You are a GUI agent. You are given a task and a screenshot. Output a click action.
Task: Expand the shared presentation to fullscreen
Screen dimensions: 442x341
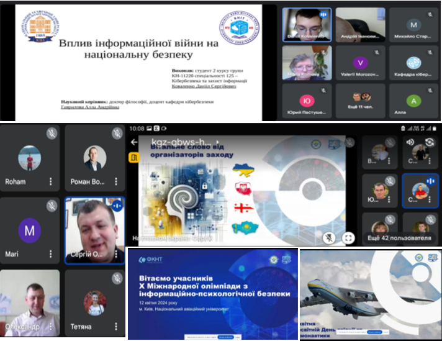click(349, 237)
